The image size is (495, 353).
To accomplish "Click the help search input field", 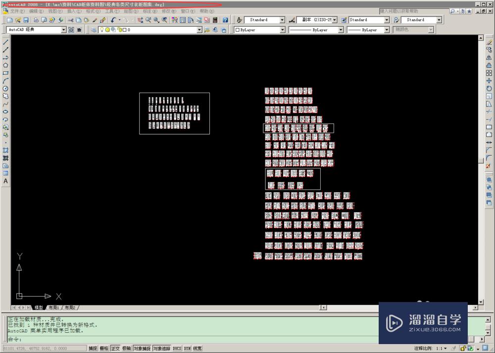I will (x=414, y=11).
